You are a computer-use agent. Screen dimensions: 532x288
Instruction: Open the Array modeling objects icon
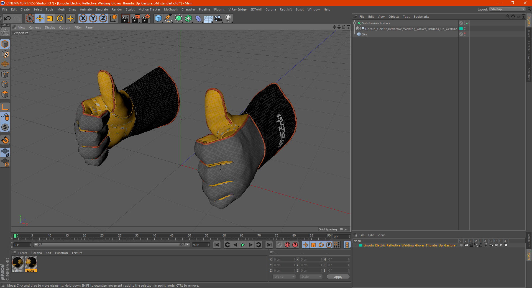coord(188,19)
